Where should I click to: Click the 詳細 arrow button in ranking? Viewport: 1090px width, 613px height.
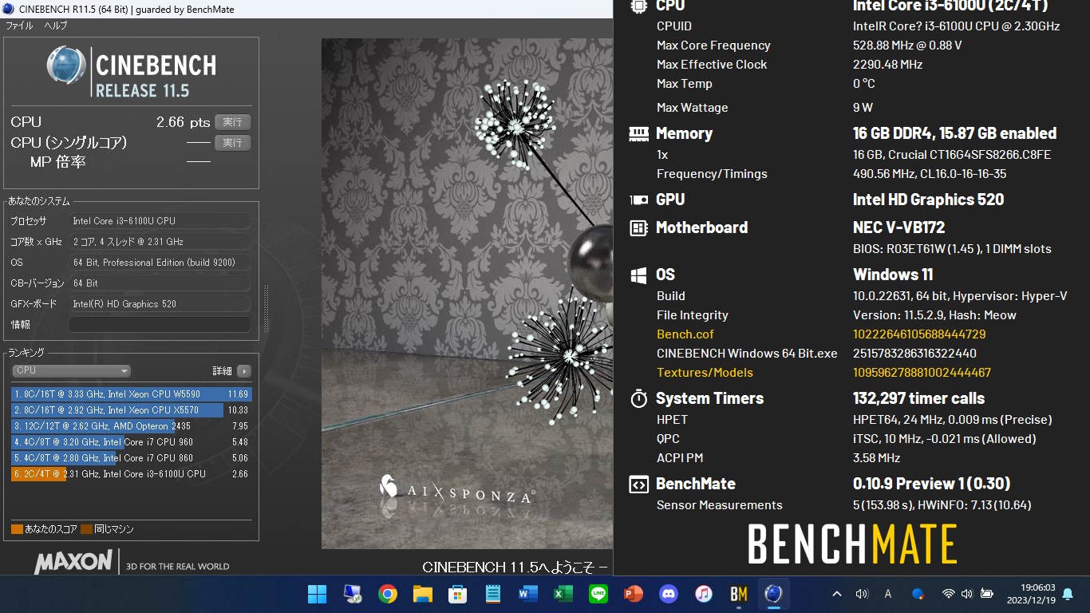244,371
